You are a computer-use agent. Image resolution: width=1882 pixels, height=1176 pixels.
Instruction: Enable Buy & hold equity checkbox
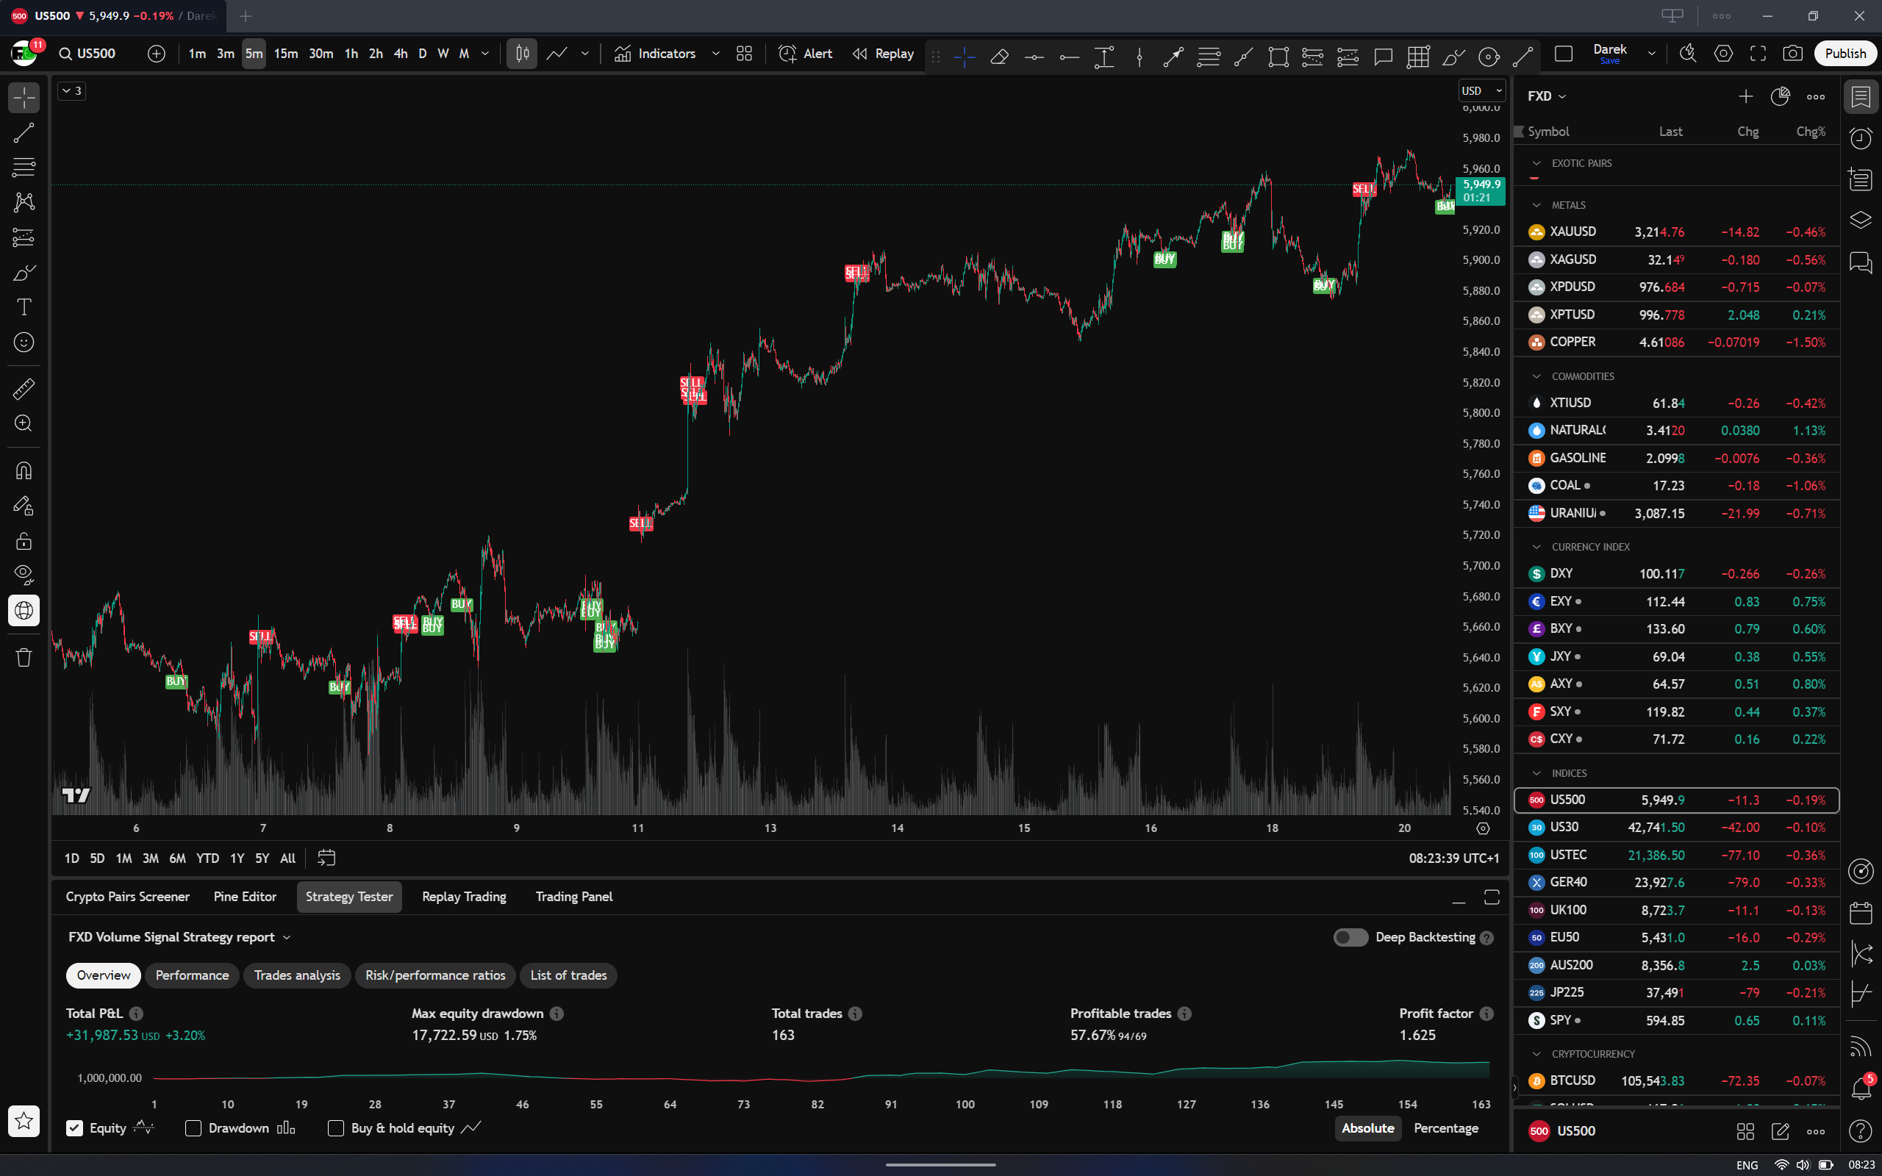coord(336,1128)
